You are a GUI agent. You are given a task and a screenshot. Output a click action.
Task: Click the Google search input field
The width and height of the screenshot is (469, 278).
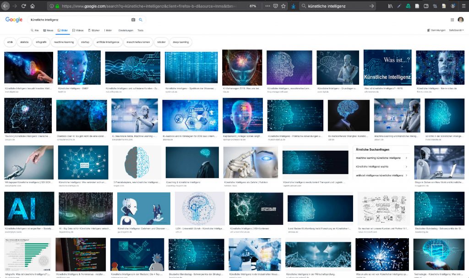[78, 20]
